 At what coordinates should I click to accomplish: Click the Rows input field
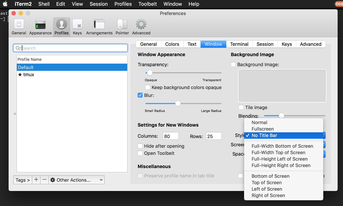pyautogui.click(x=214, y=136)
